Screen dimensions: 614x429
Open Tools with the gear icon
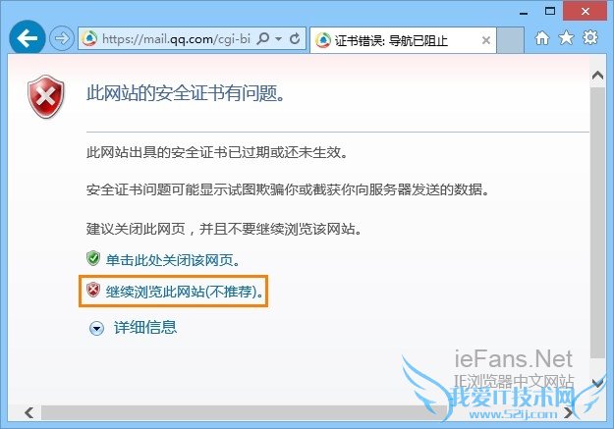(x=589, y=37)
